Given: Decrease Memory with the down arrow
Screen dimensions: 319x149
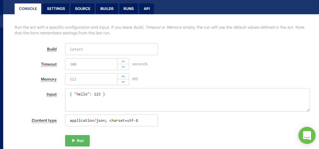Looking at the screenshot, I should (x=123, y=82).
